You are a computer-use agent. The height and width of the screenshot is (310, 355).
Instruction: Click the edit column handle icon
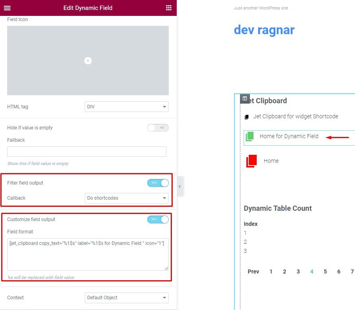coord(245,99)
